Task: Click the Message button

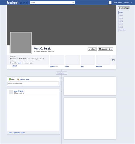Action: point(103,49)
